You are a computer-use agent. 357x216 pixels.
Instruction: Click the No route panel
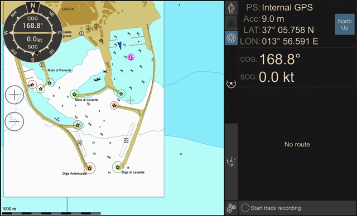click(297, 144)
